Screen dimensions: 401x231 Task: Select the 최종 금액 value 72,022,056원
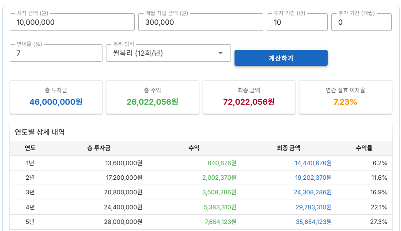249,102
